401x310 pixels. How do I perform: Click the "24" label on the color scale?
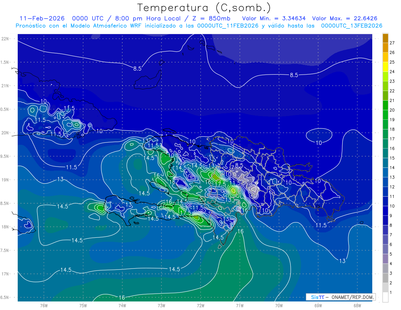tap(392, 72)
